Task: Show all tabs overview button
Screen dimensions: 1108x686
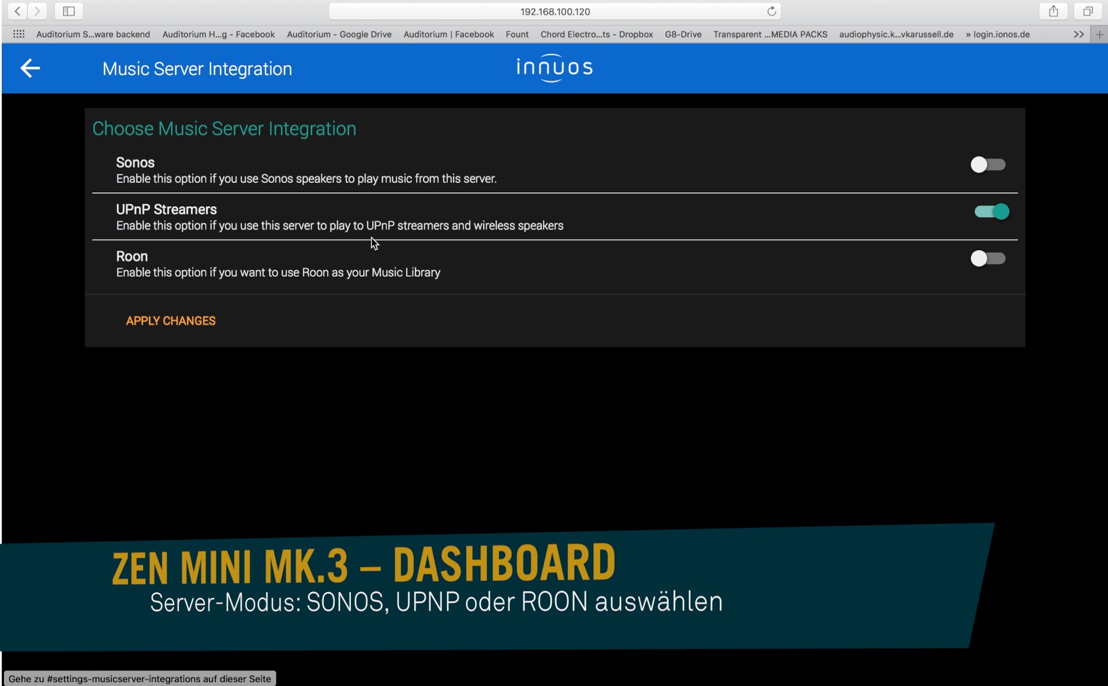Action: point(1088,11)
